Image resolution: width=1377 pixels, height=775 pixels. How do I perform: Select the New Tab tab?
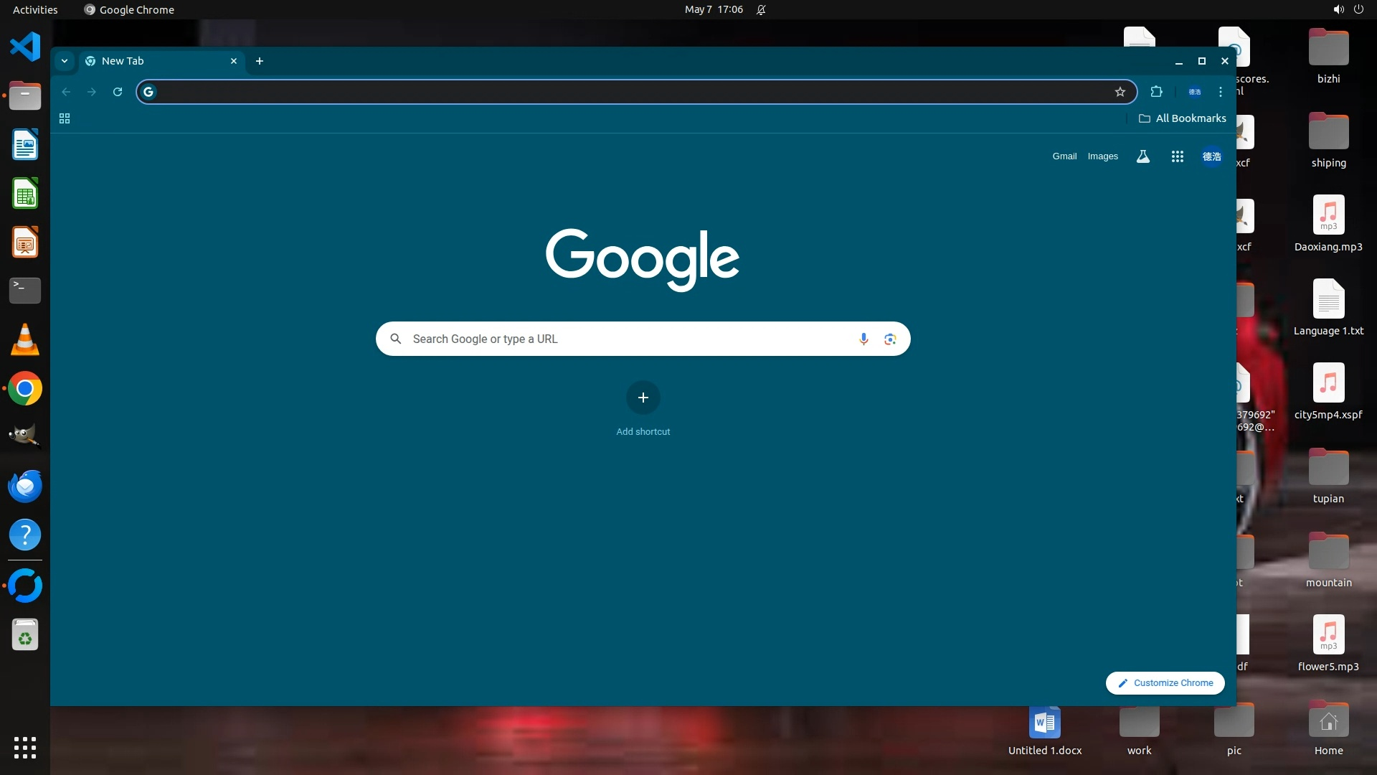point(154,61)
